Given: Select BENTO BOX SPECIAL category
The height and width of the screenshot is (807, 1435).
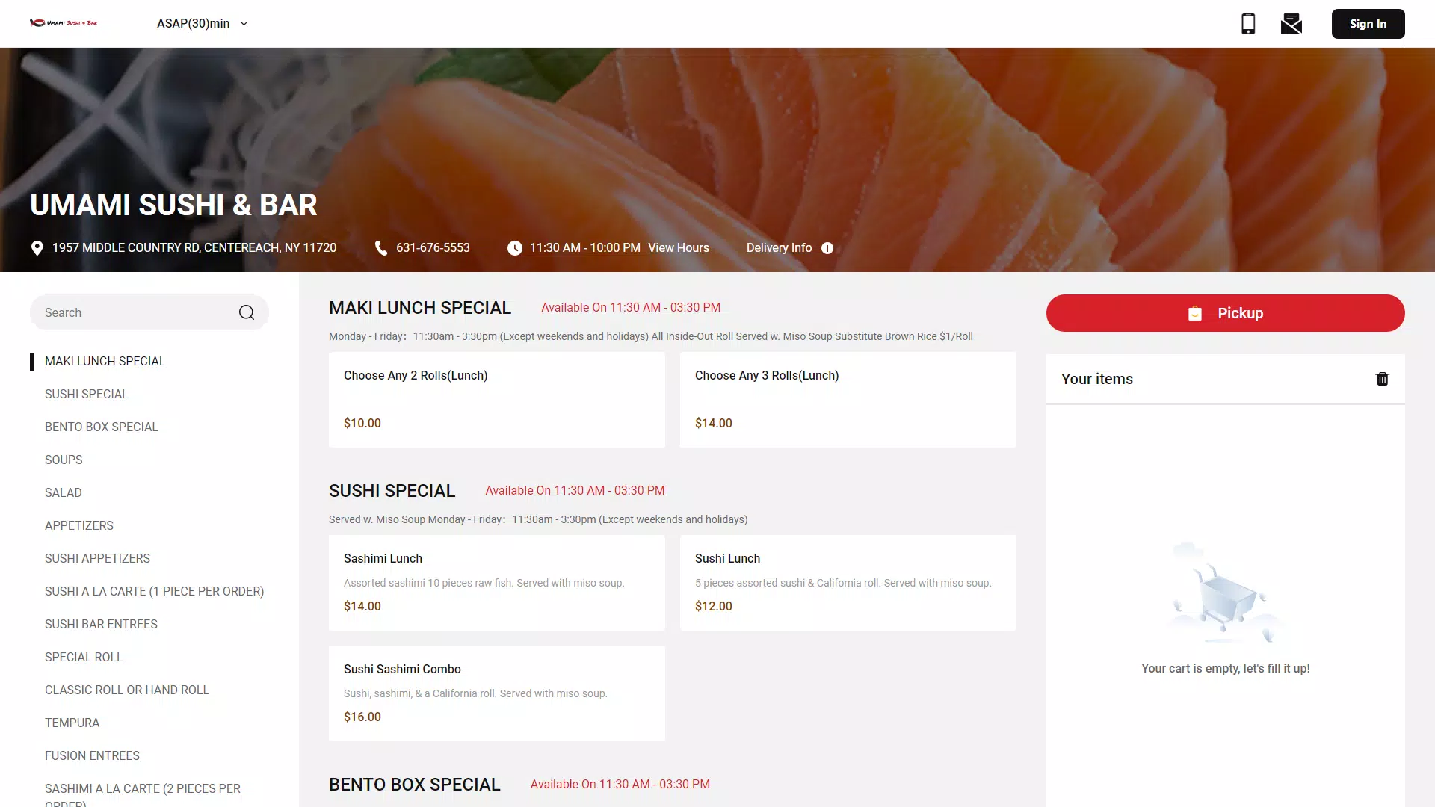Looking at the screenshot, I should tap(102, 427).
